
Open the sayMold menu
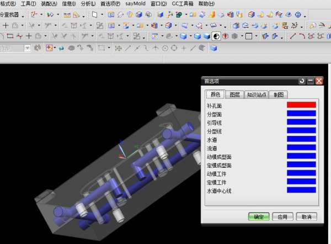(x=135, y=3)
